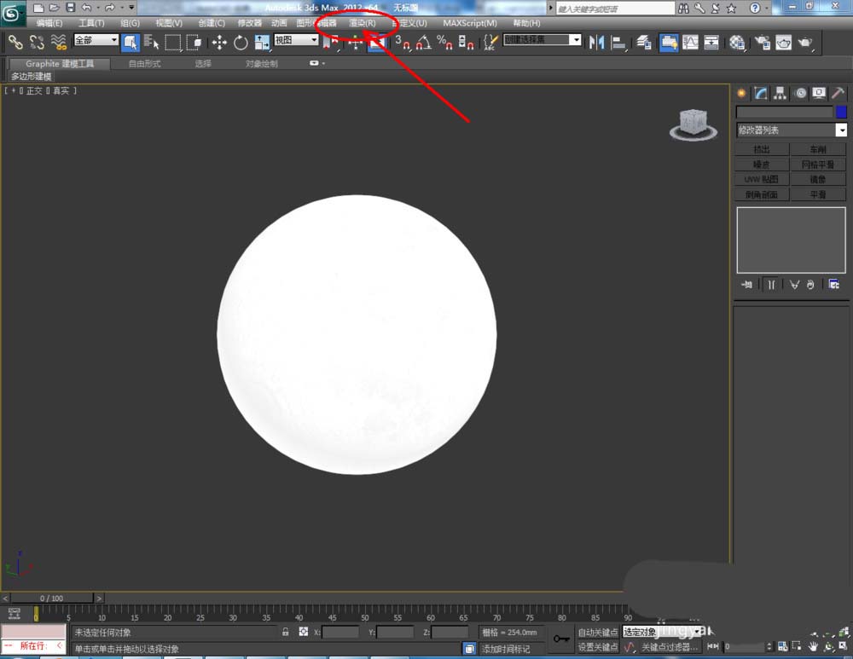
Task: Toggle the Spinner Snap button
Action: pyautogui.click(x=466, y=42)
